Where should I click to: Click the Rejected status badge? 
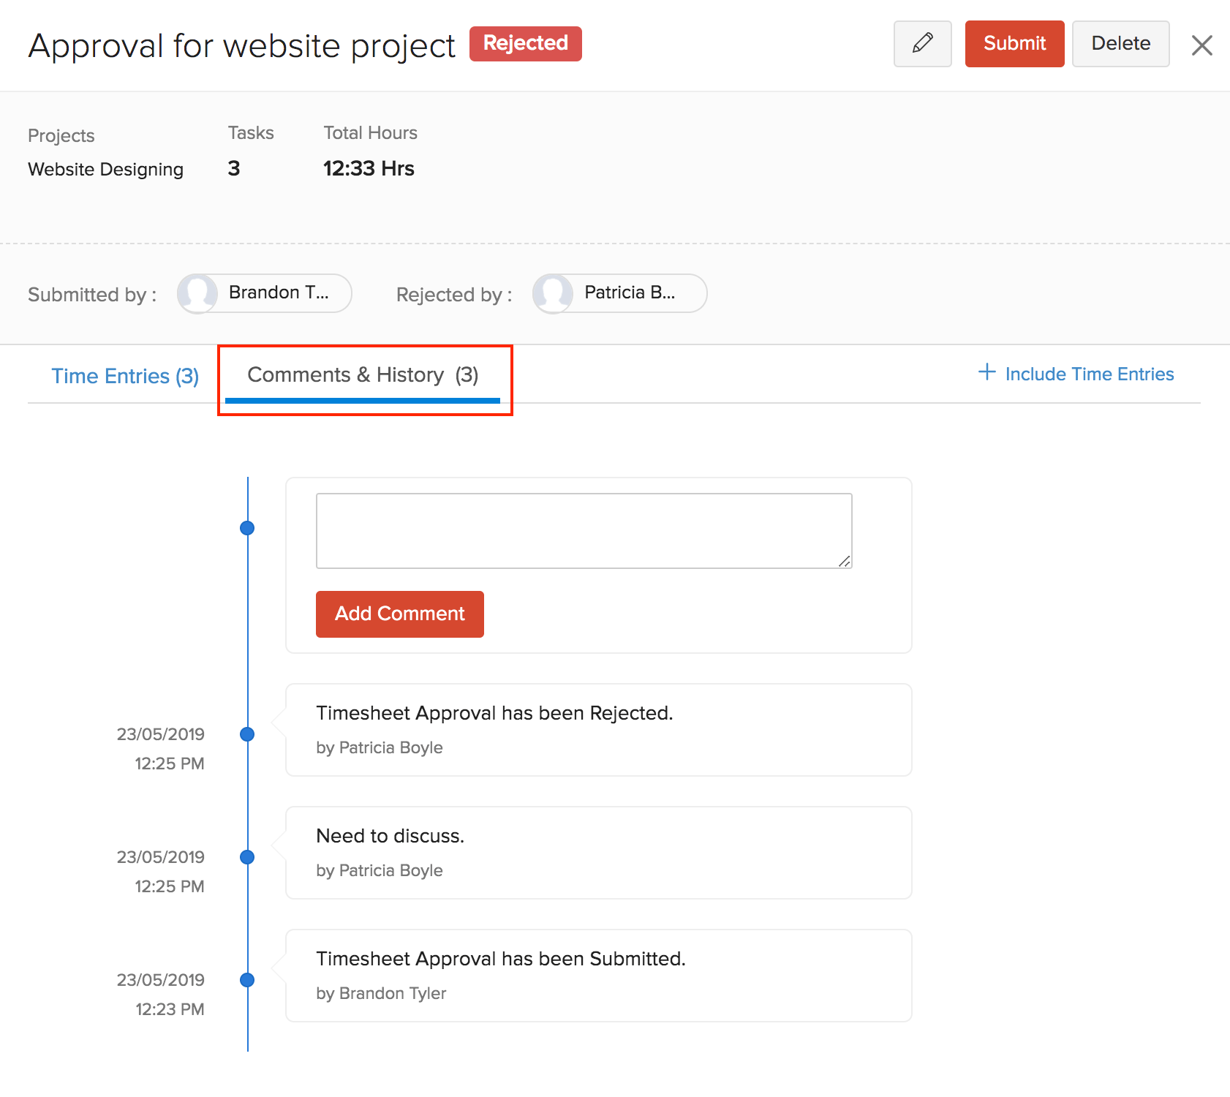pyautogui.click(x=525, y=44)
